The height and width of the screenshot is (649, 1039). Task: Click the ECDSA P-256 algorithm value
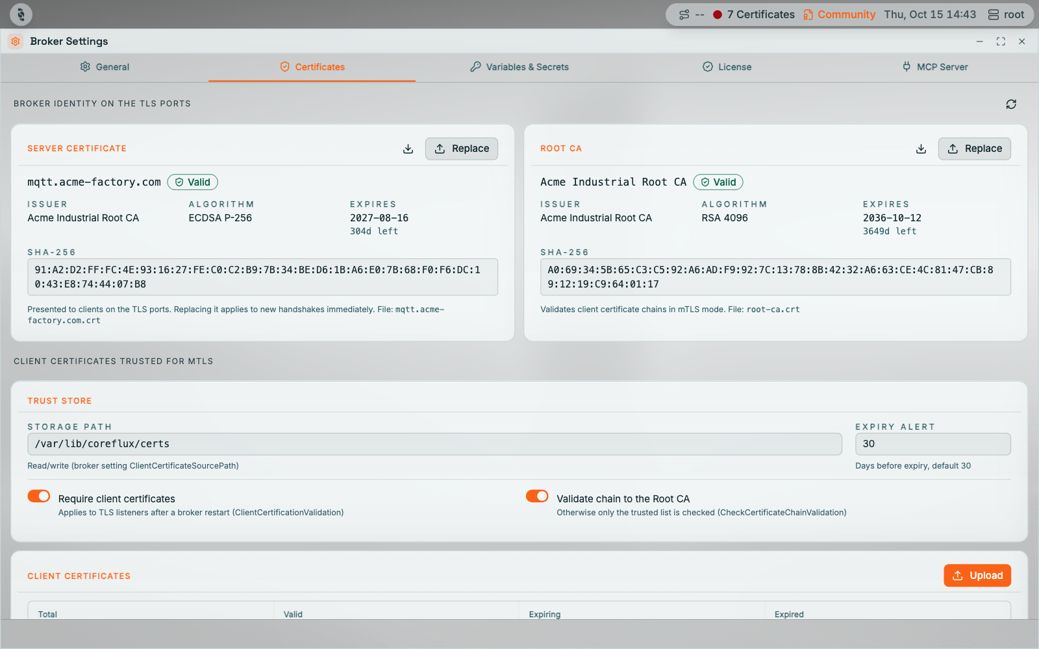pos(220,218)
